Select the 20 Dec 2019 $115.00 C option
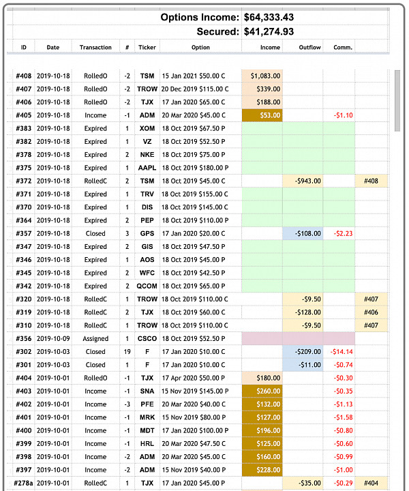 pyautogui.click(x=200, y=89)
